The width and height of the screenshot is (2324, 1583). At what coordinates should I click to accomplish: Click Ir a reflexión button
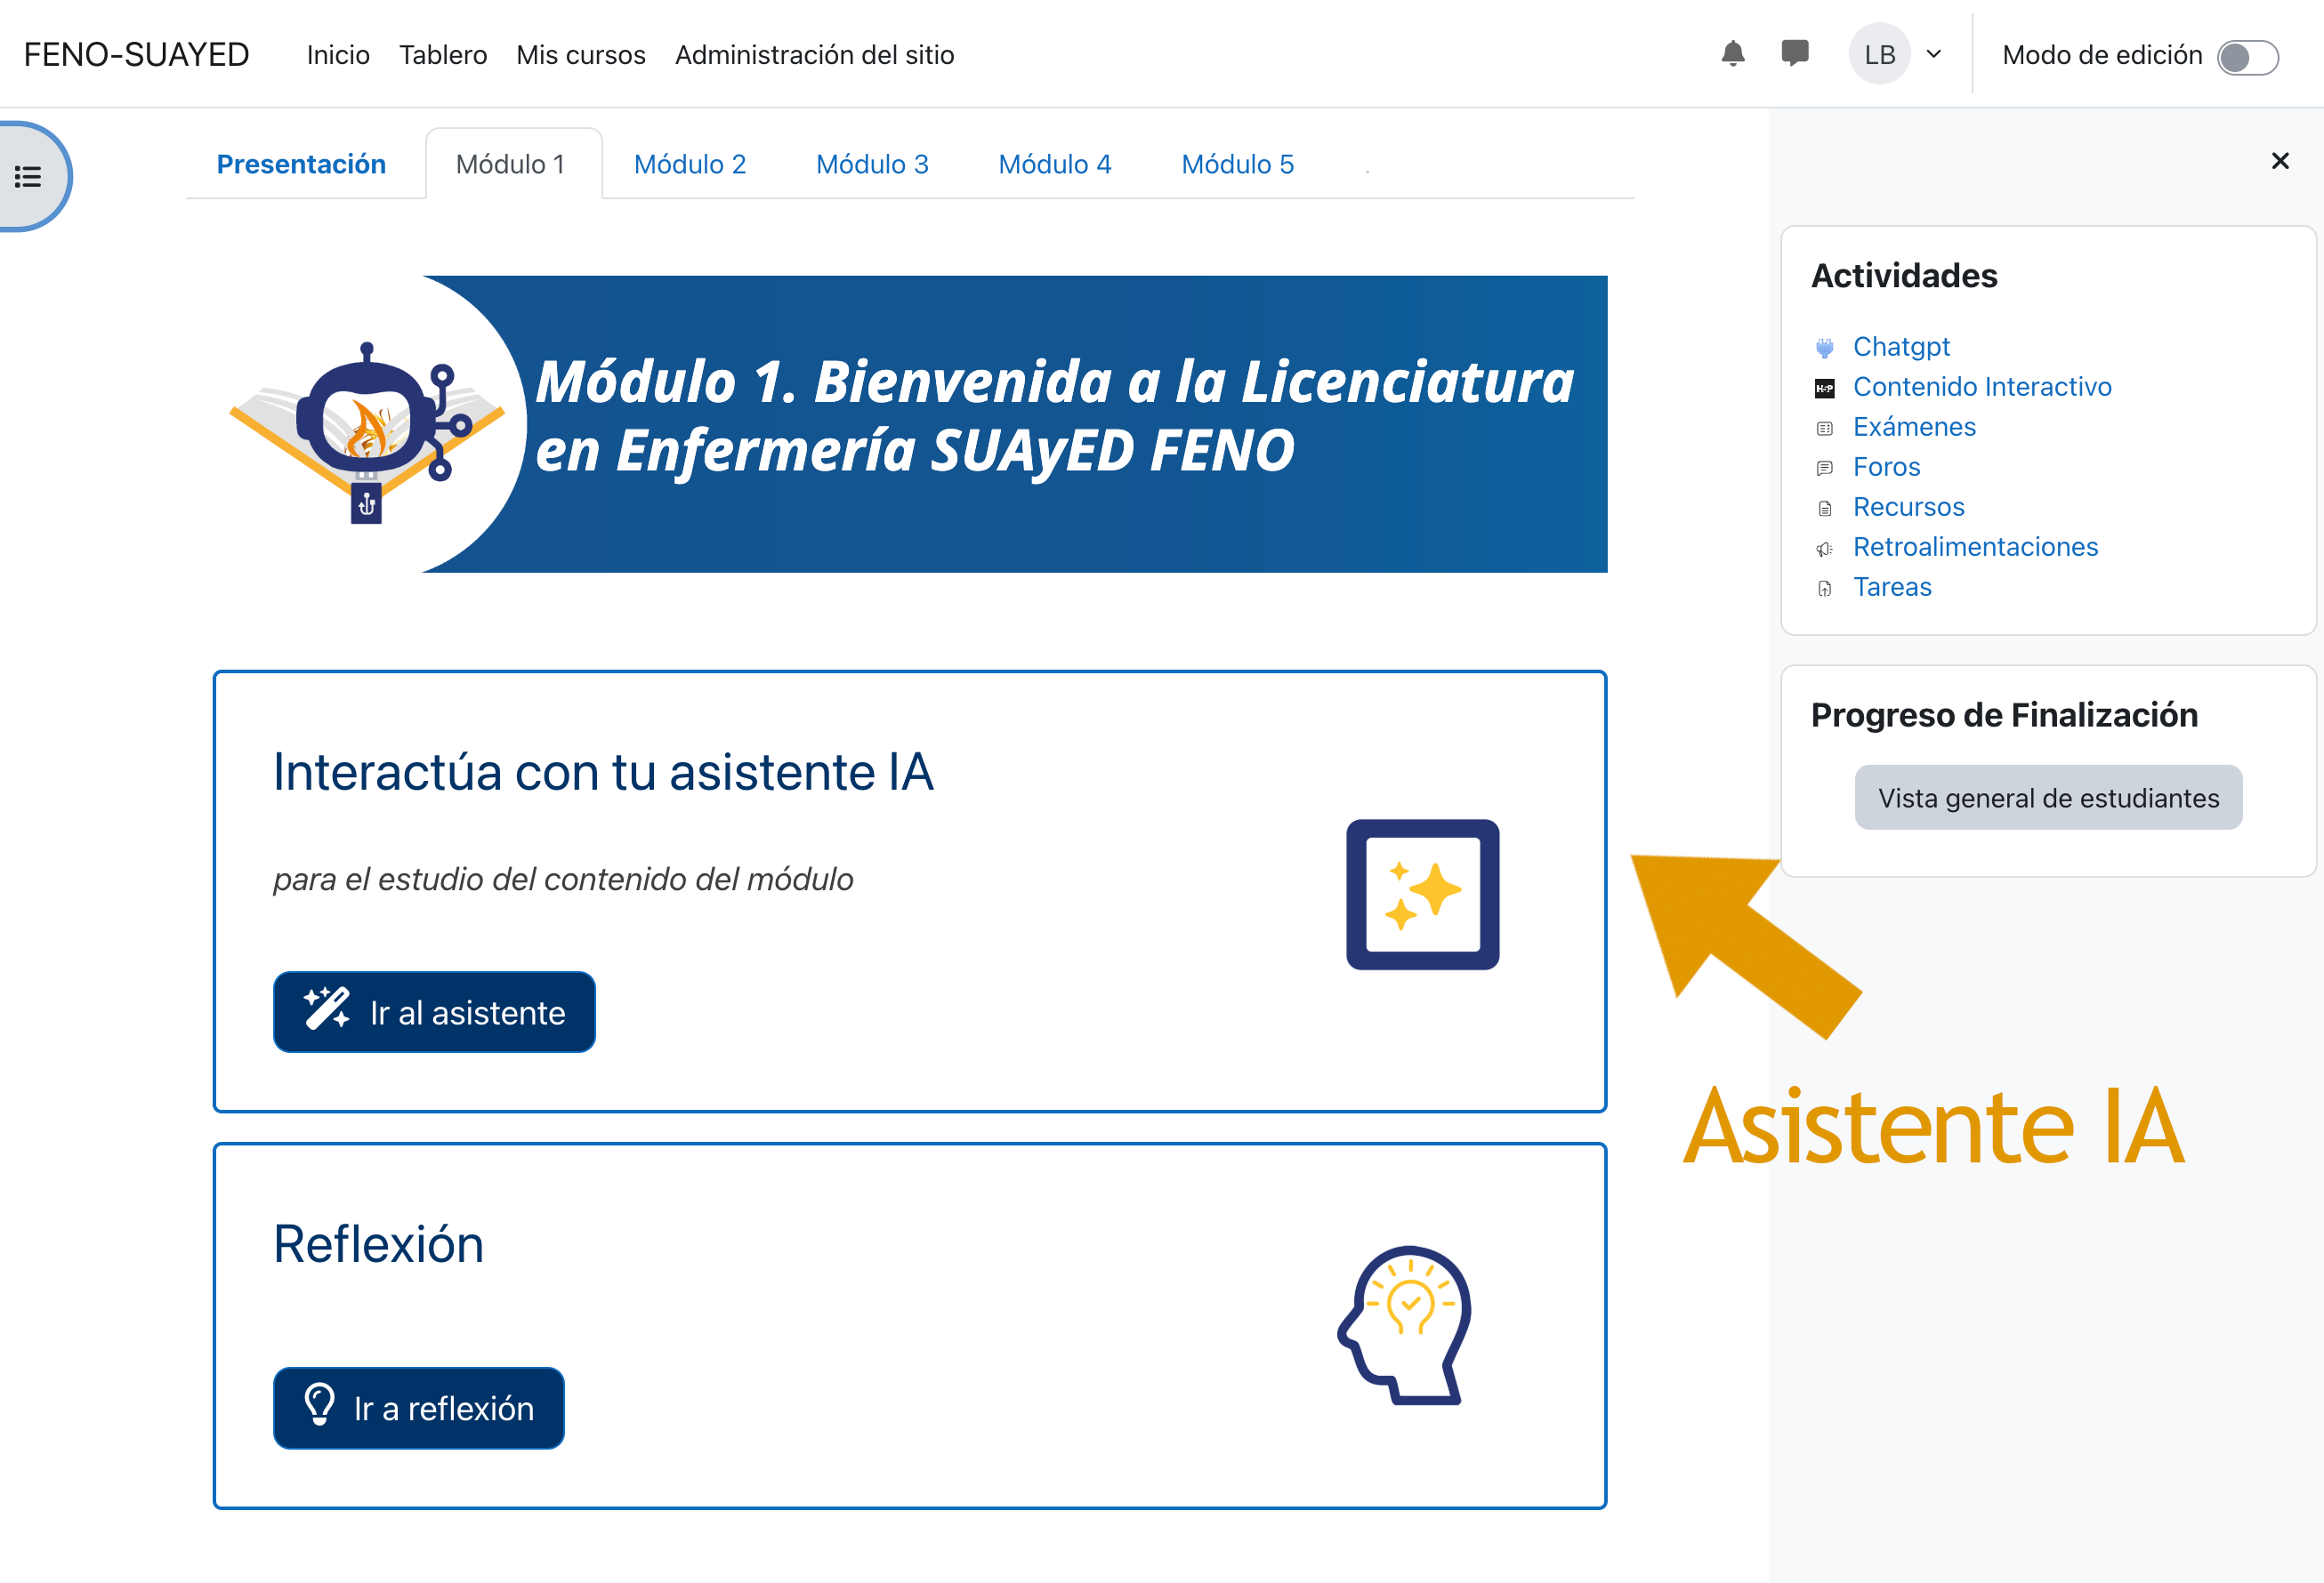(x=418, y=1407)
